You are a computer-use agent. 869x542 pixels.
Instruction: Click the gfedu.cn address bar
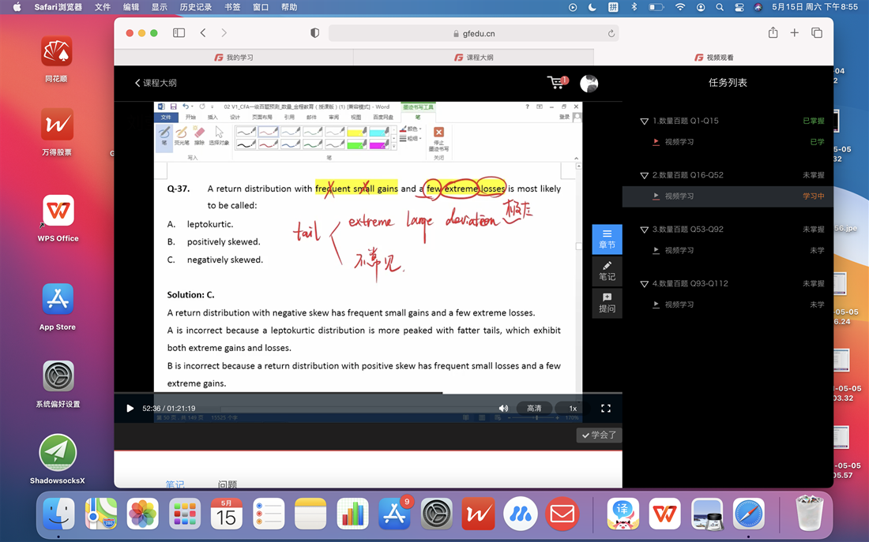coord(474,33)
